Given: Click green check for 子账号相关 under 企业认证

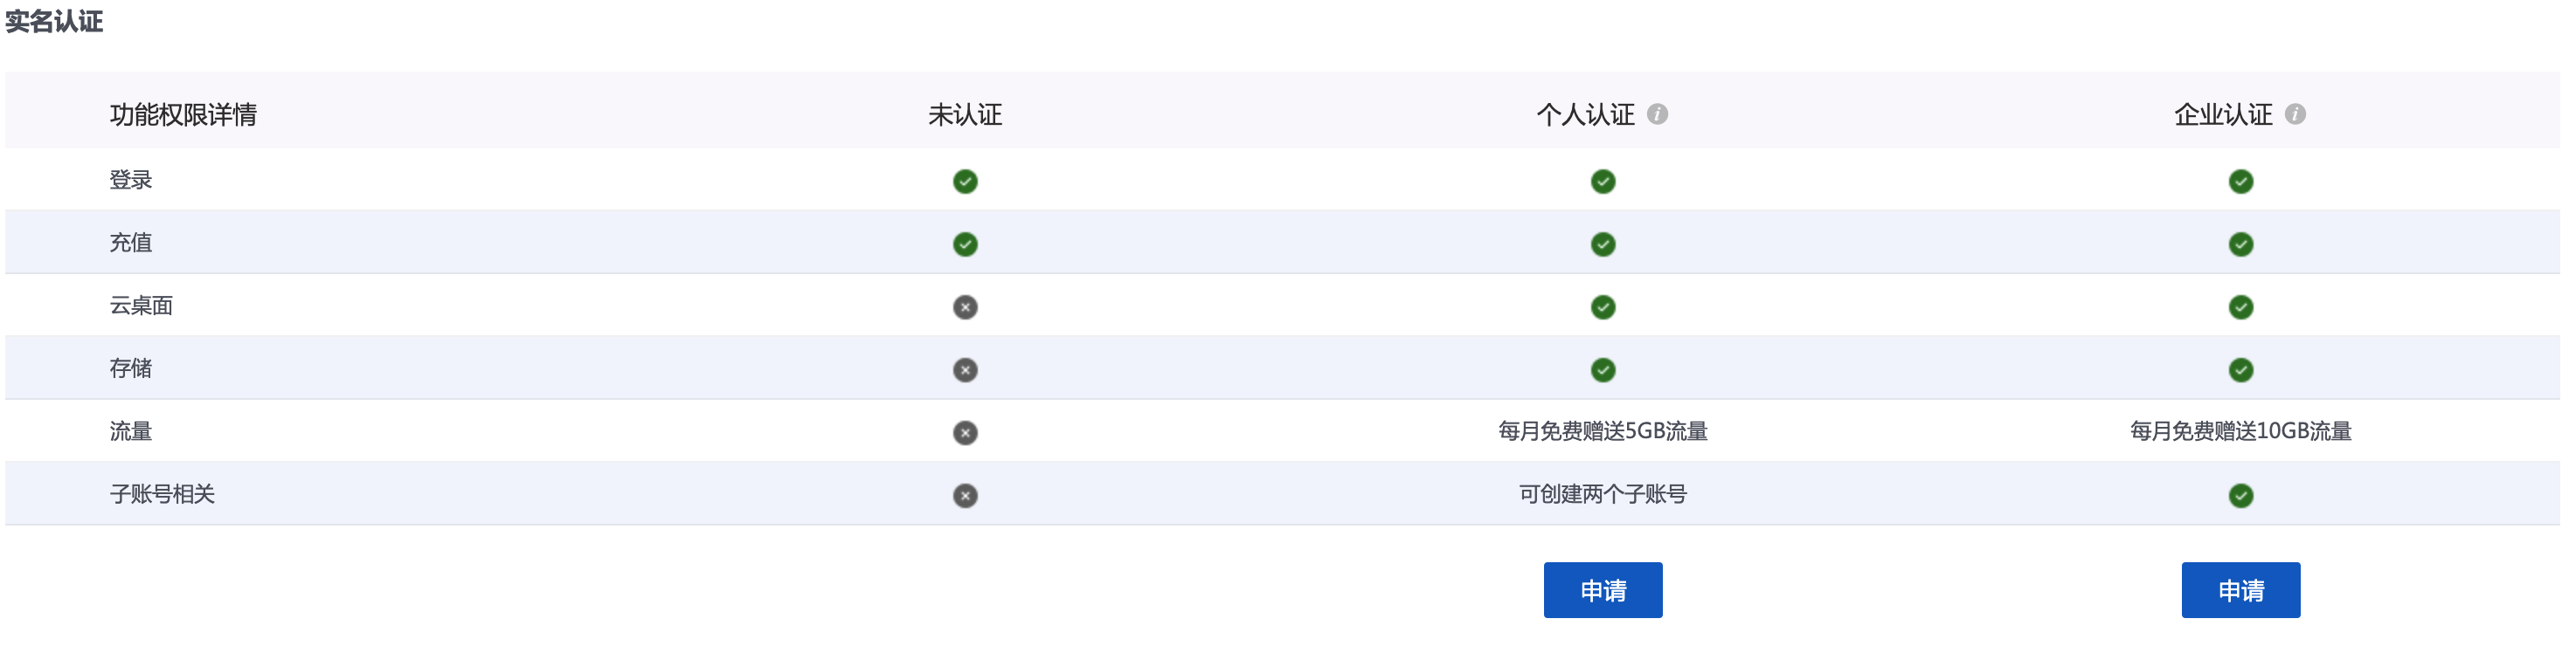Looking at the screenshot, I should 2241,496.
